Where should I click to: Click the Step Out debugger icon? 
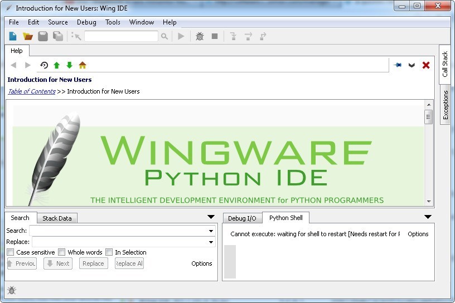click(x=263, y=36)
